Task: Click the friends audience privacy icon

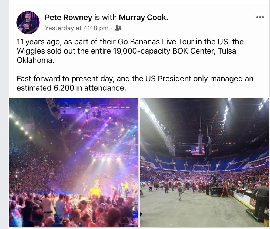Action: pyautogui.click(x=118, y=28)
